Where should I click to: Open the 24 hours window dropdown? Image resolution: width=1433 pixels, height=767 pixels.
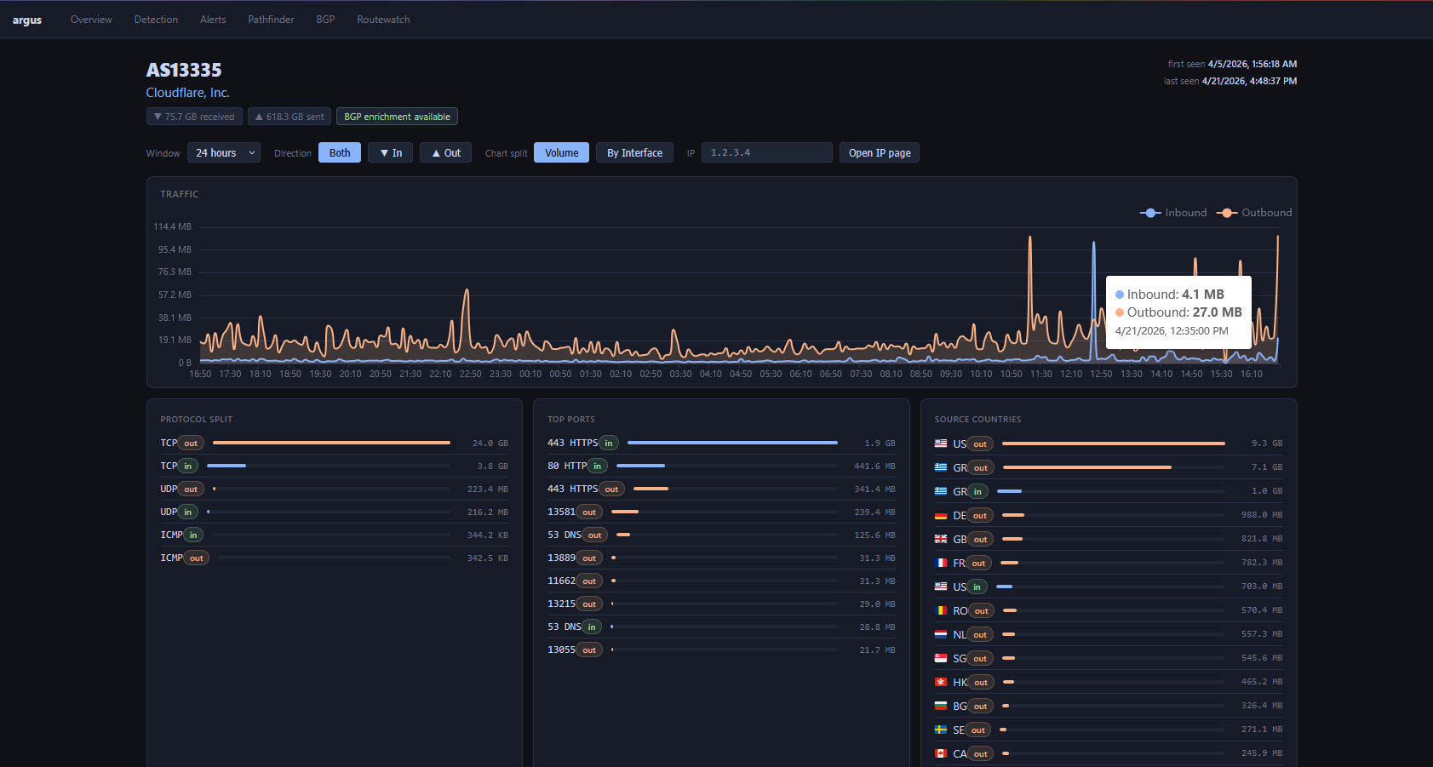pyautogui.click(x=224, y=153)
